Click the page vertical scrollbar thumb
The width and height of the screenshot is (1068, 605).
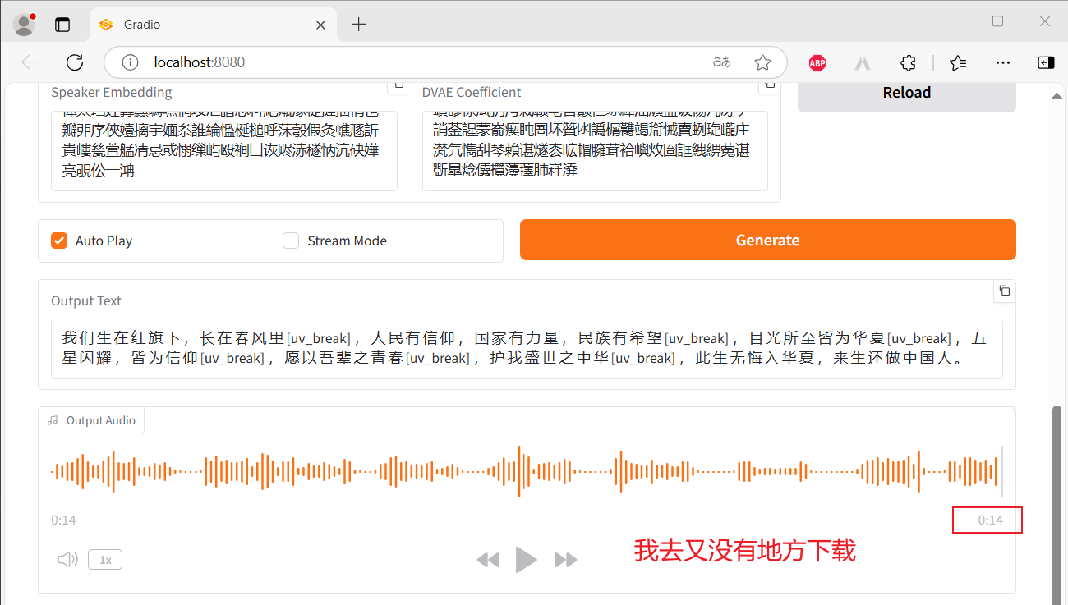pyautogui.click(x=1058, y=505)
